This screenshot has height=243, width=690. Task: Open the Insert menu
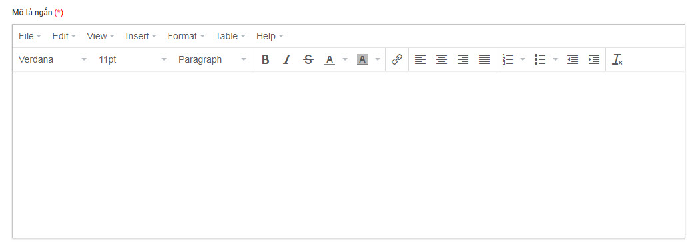tap(141, 36)
